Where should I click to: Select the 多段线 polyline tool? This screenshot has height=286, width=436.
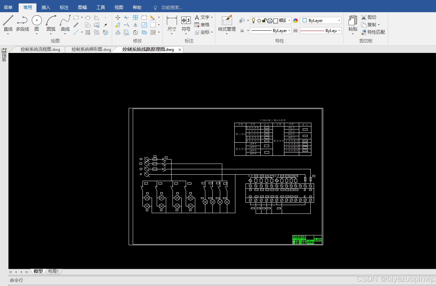coord(22,24)
